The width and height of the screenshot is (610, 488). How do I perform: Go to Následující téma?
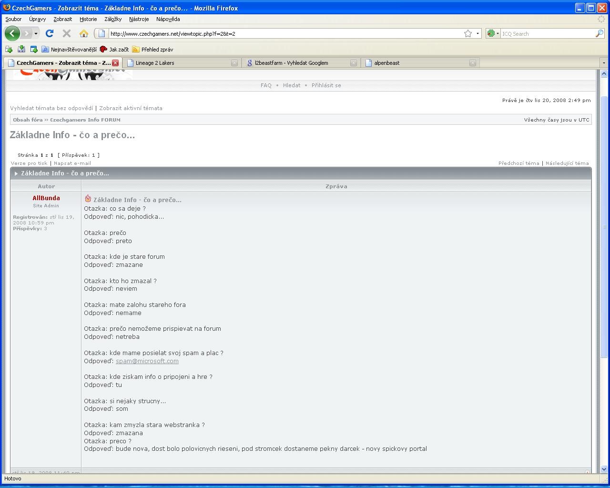[567, 163]
